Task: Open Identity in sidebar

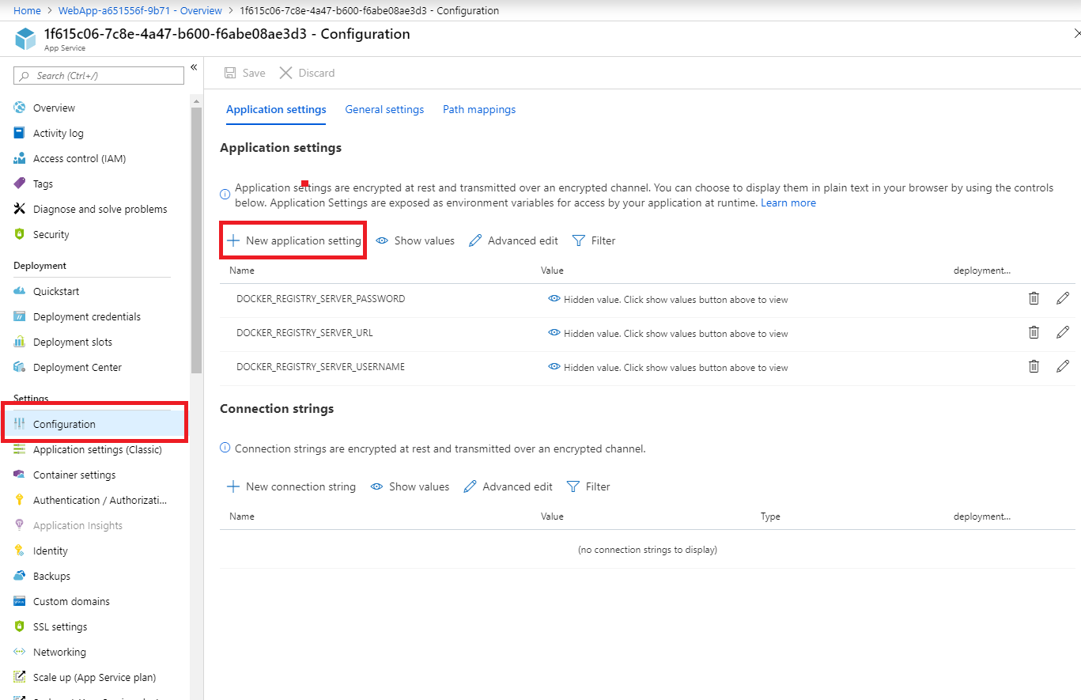Action: [x=50, y=551]
